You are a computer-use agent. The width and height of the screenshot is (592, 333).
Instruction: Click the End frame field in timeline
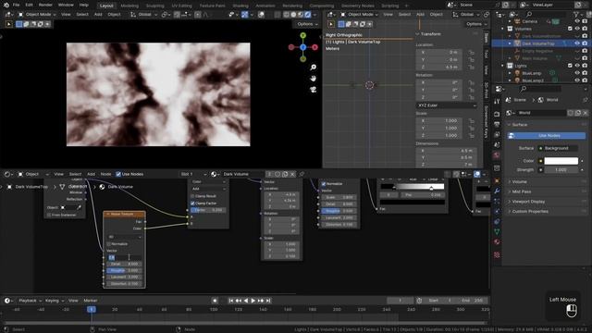click(472, 301)
